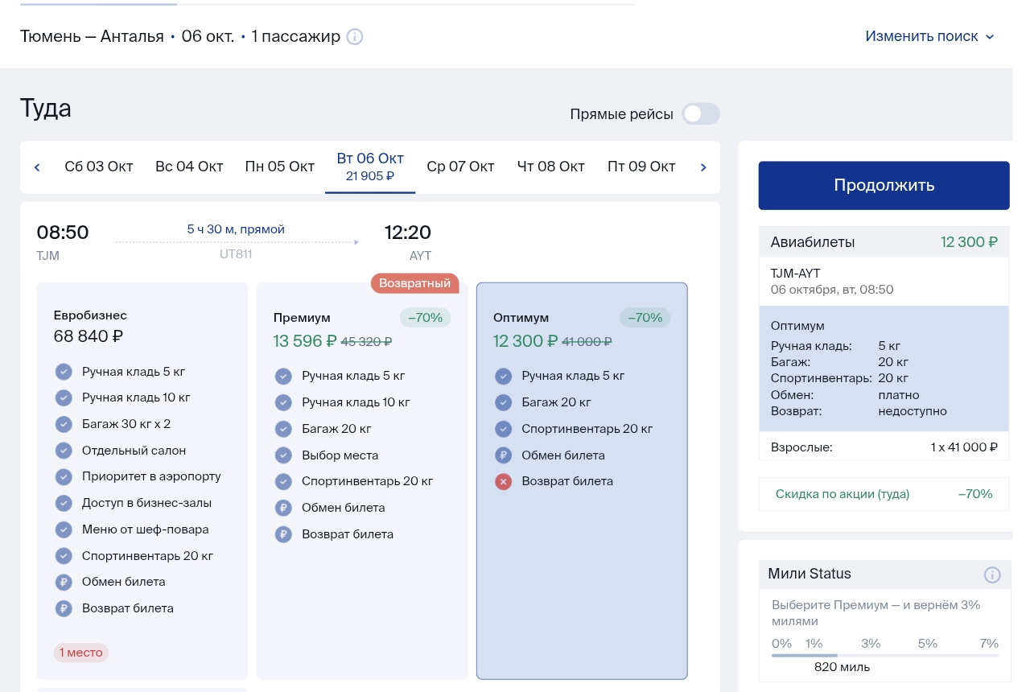The width and height of the screenshot is (1030, 692).
Task: Click the ruble icon next to Возврат билета in Премиум
Action: tap(283, 534)
